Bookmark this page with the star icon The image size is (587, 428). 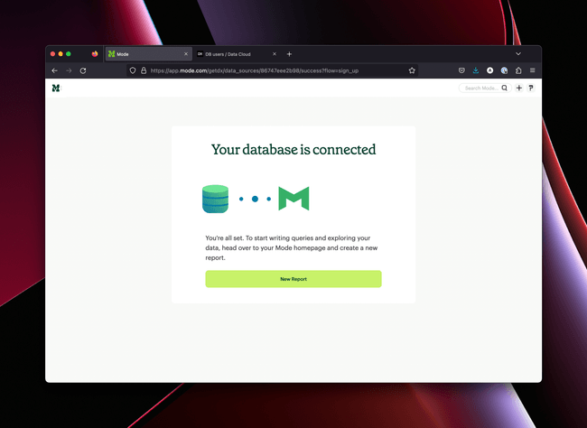coord(412,70)
